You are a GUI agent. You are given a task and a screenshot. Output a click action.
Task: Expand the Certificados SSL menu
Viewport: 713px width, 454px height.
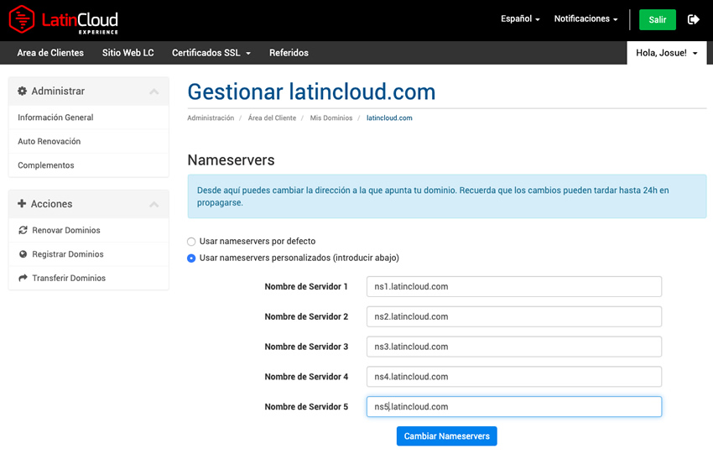pos(211,53)
